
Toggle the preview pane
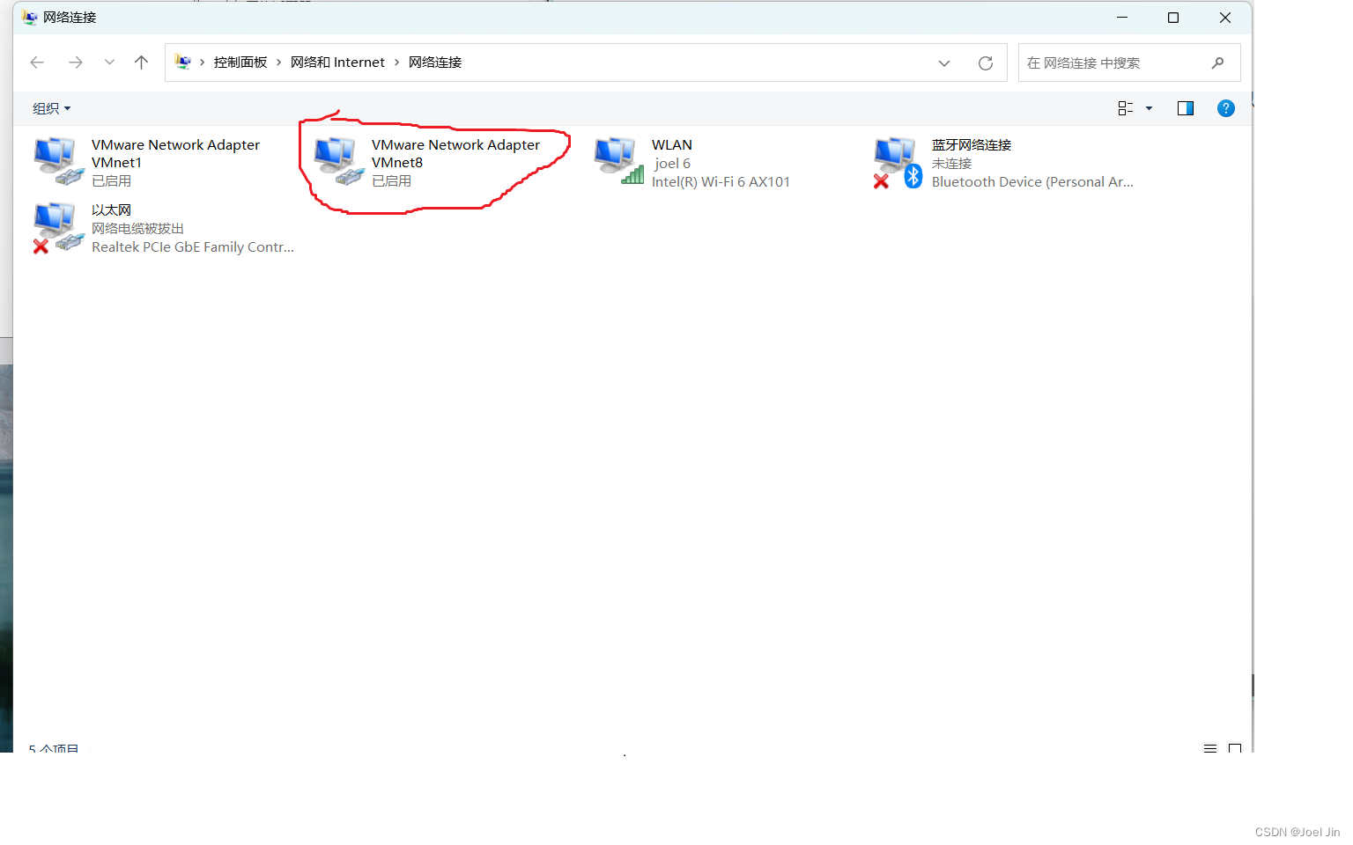[x=1186, y=108]
